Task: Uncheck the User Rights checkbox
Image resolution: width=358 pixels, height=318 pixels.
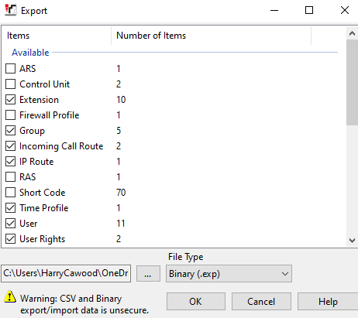Action: coord(10,239)
